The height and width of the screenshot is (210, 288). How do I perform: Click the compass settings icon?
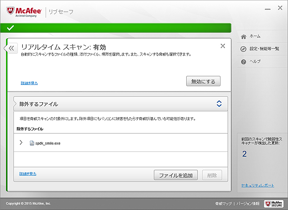pyautogui.click(x=243, y=49)
